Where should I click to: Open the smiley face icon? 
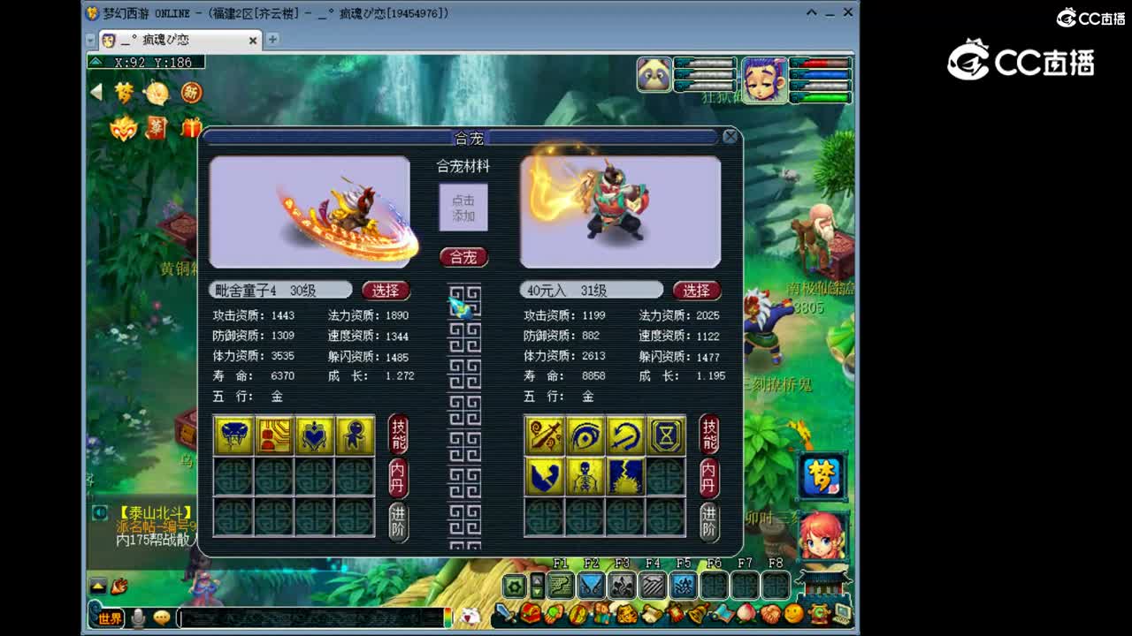click(x=794, y=613)
